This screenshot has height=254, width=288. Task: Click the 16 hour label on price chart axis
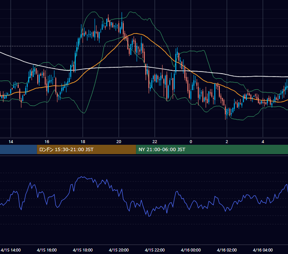pos(47,142)
